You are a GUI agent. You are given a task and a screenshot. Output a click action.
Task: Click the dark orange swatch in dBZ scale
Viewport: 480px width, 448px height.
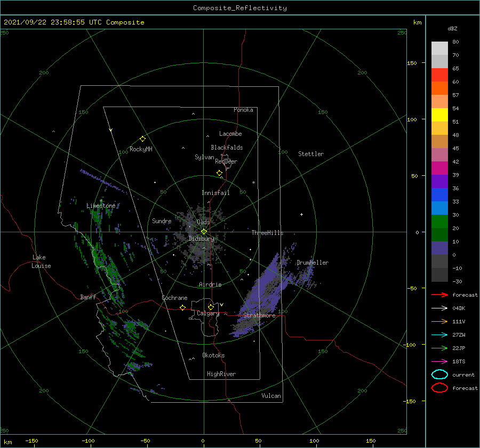(x=439, y=88)
